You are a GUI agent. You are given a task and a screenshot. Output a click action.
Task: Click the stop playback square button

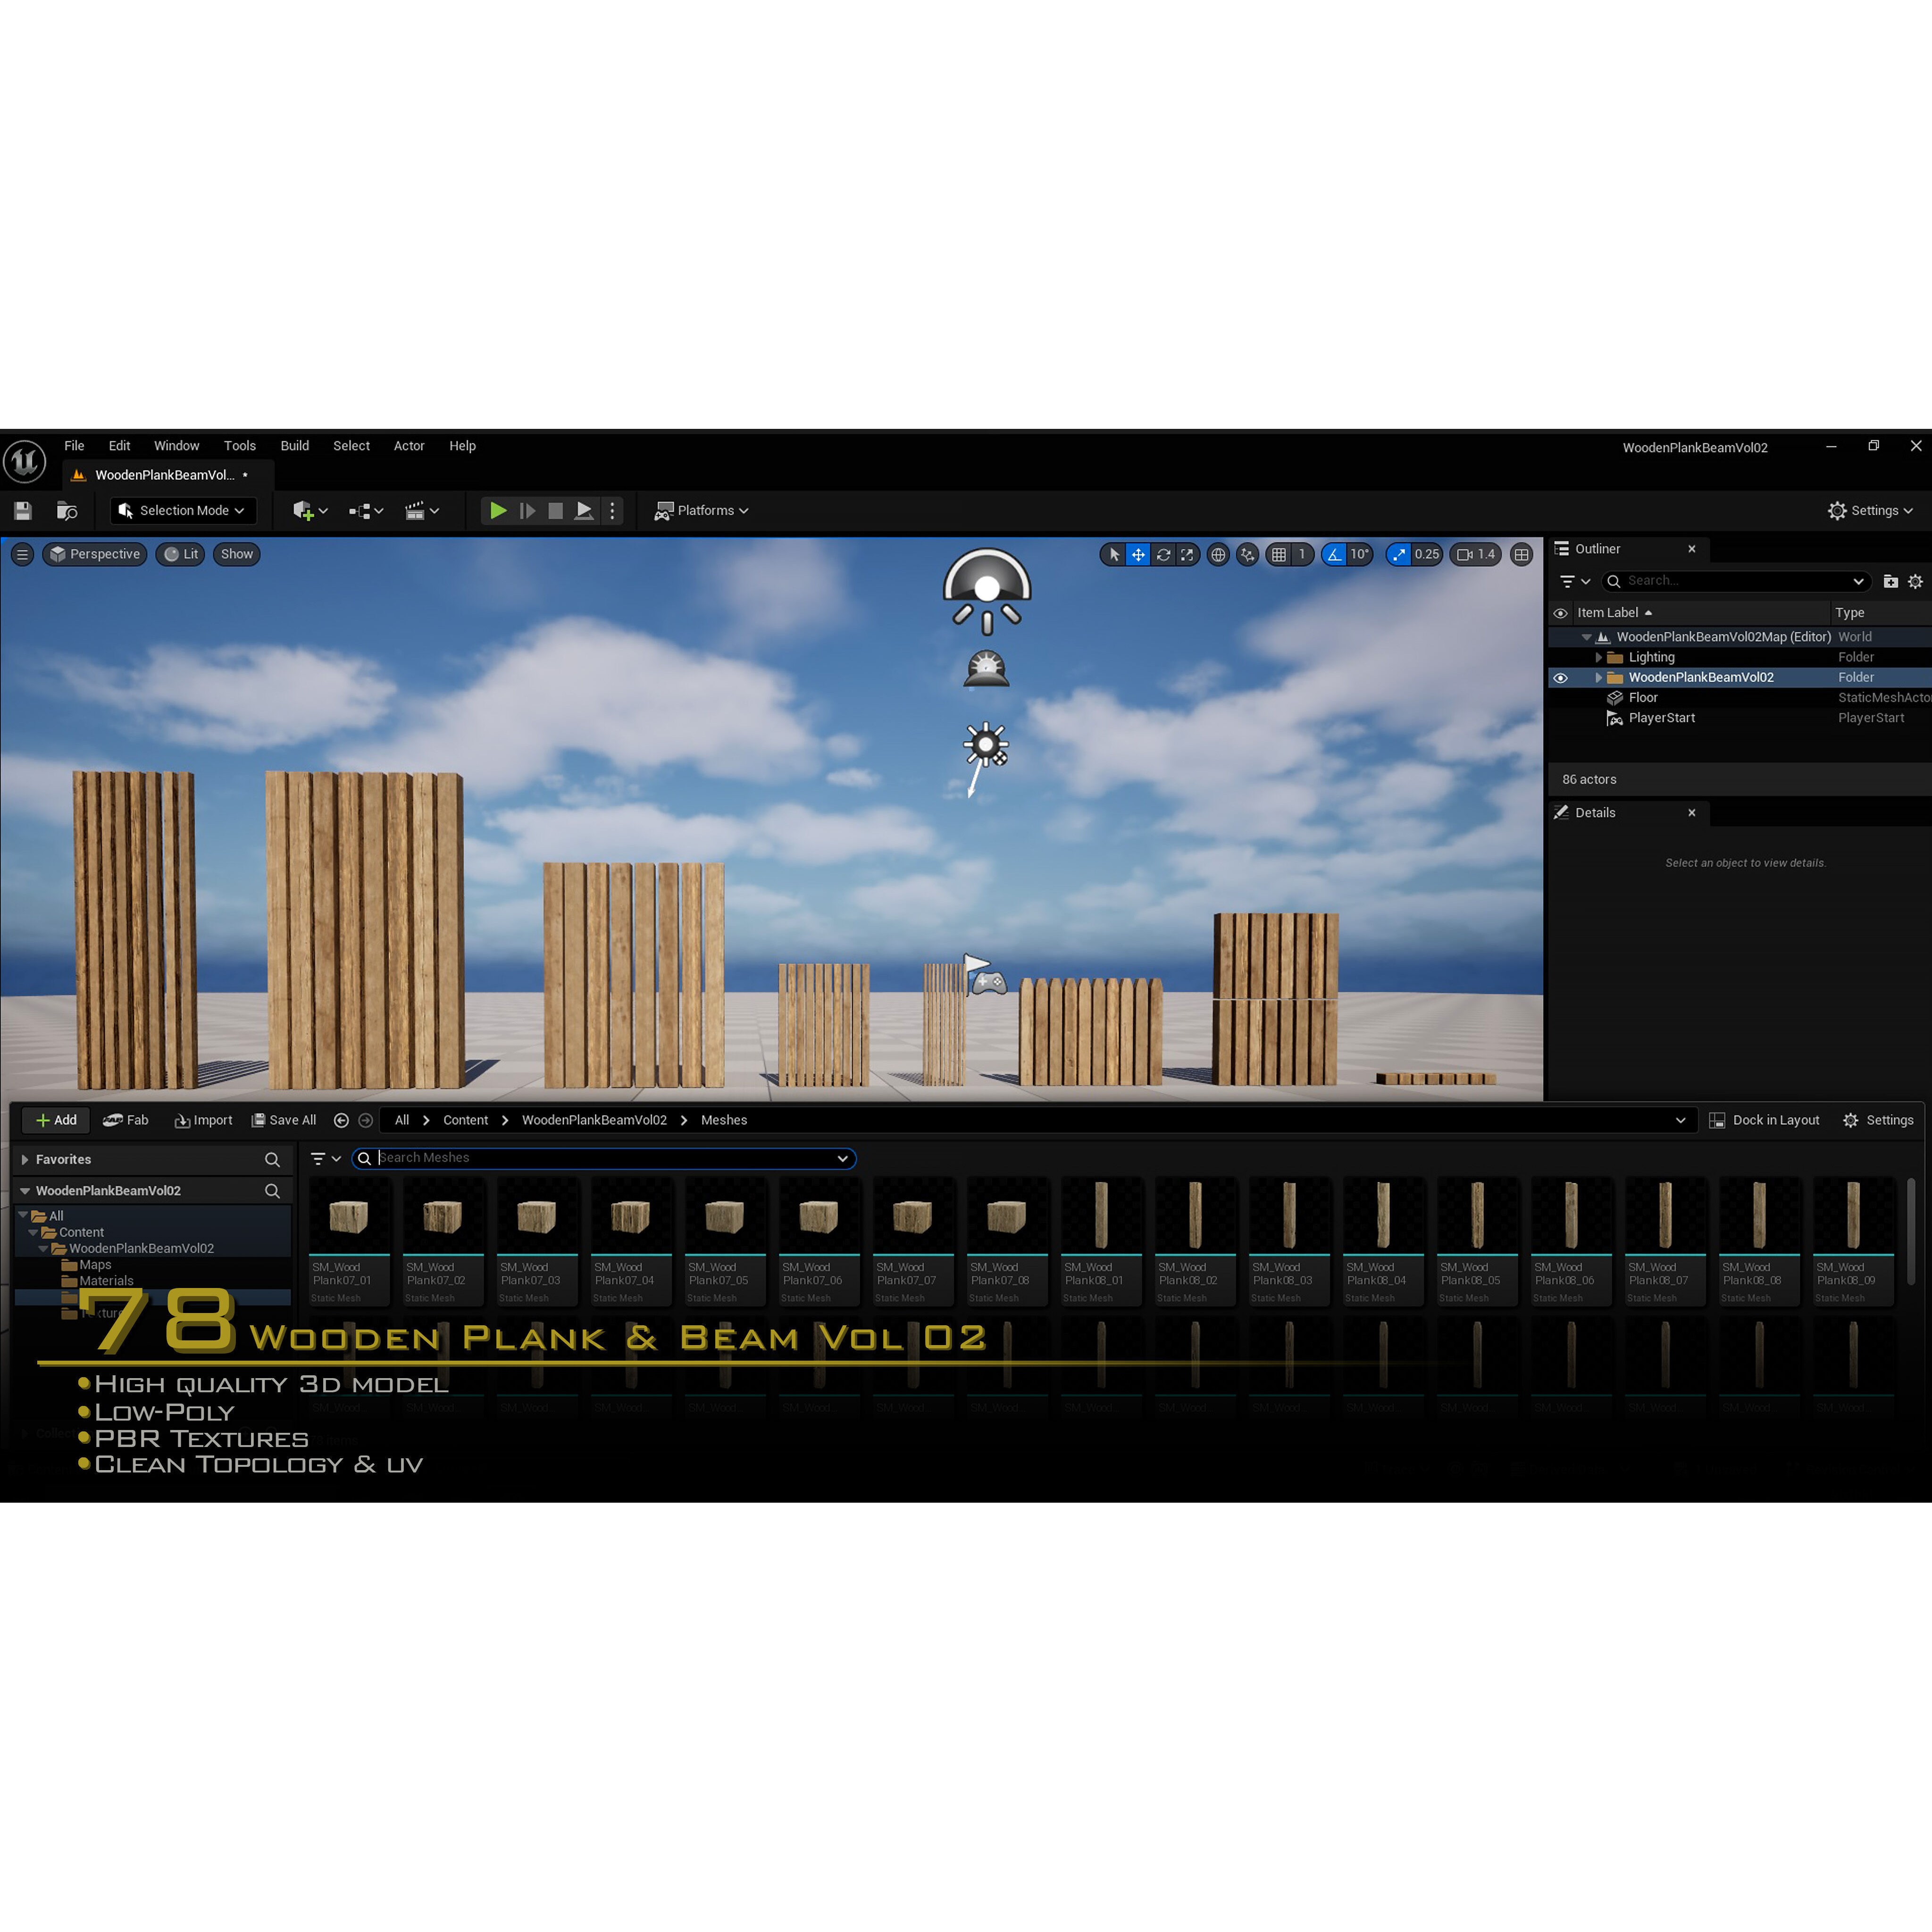(x=555, y=511)
